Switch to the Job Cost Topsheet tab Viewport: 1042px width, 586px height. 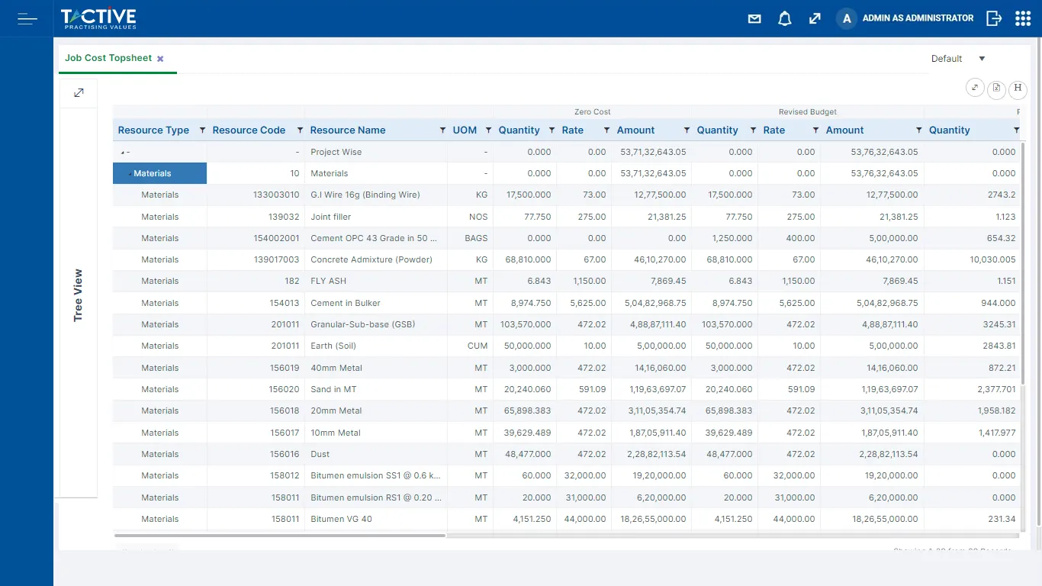[108, 57]
